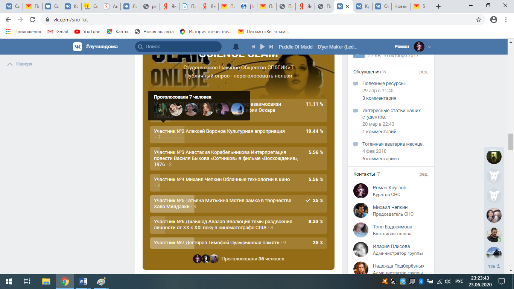Viewport: 514px width, 289px height.
Task: Click in the VK search field
Action: pyautogui.click(x=178, y=47)
